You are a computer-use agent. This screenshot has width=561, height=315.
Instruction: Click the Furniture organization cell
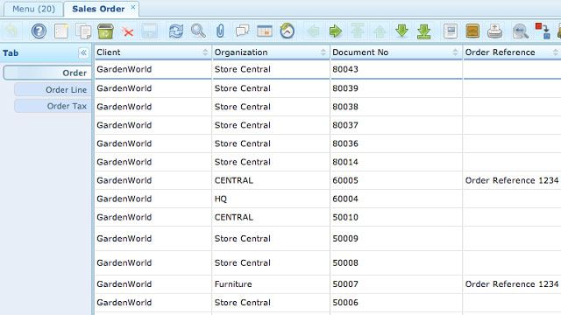[x=271, y=284]
